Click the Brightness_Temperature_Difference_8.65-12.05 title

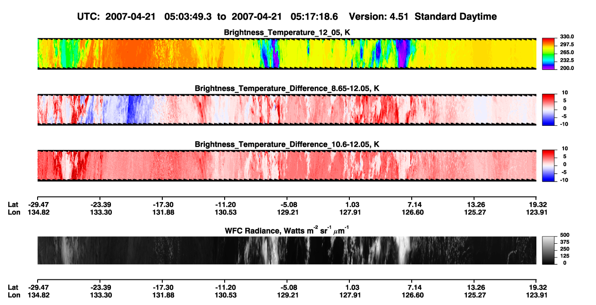[287, 88]
